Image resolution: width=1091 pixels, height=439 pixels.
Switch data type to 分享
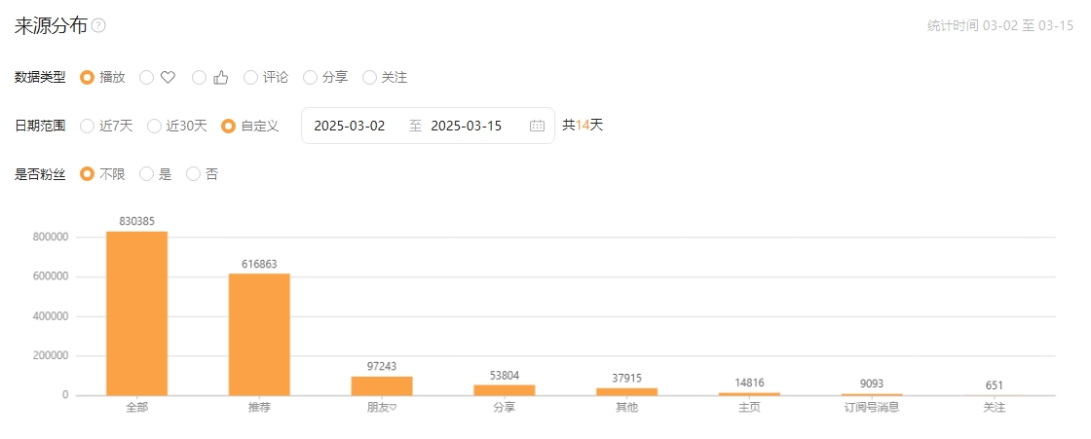(x=311, y=77)
